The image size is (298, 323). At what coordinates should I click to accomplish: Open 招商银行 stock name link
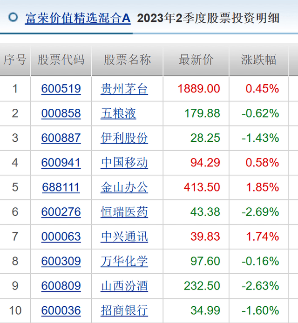coord(124,310)
